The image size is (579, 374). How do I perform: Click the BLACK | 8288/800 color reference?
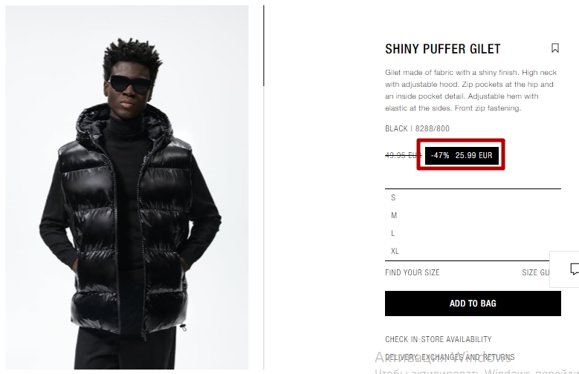pos(417,128)
